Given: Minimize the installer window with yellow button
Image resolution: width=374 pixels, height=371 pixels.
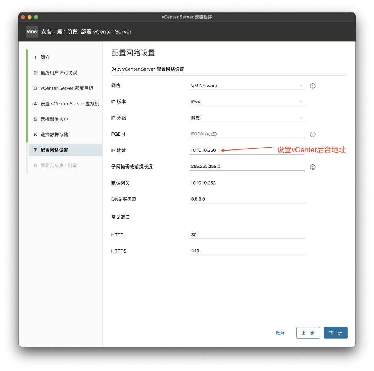Looking at the screenshot, I should click(30, 17).
